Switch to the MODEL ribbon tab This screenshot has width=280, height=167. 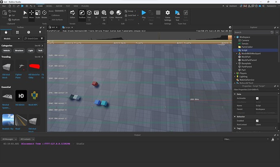click(49, 6)
